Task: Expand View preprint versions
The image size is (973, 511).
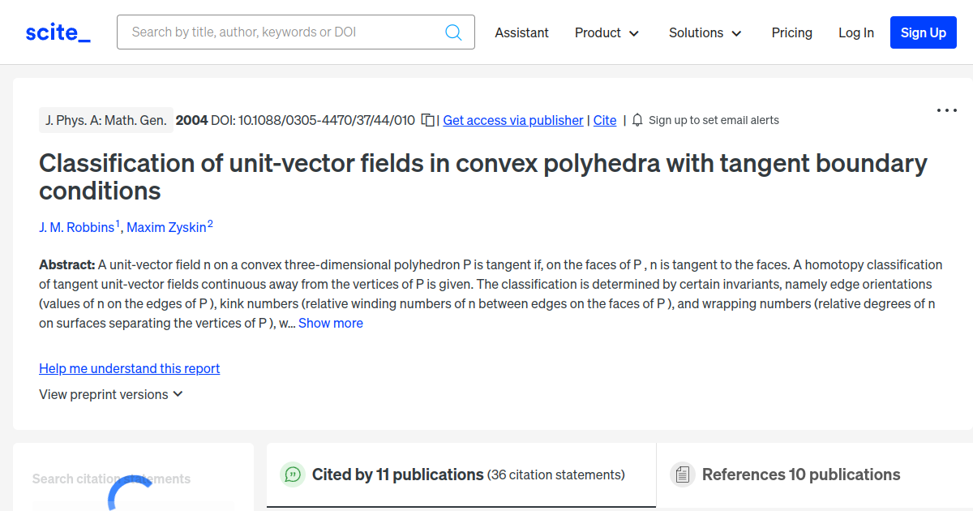Action: (x=111, y=394)
